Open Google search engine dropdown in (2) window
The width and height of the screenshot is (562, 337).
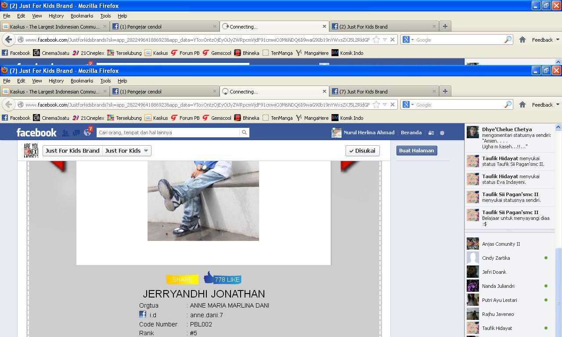coord(408,39)
